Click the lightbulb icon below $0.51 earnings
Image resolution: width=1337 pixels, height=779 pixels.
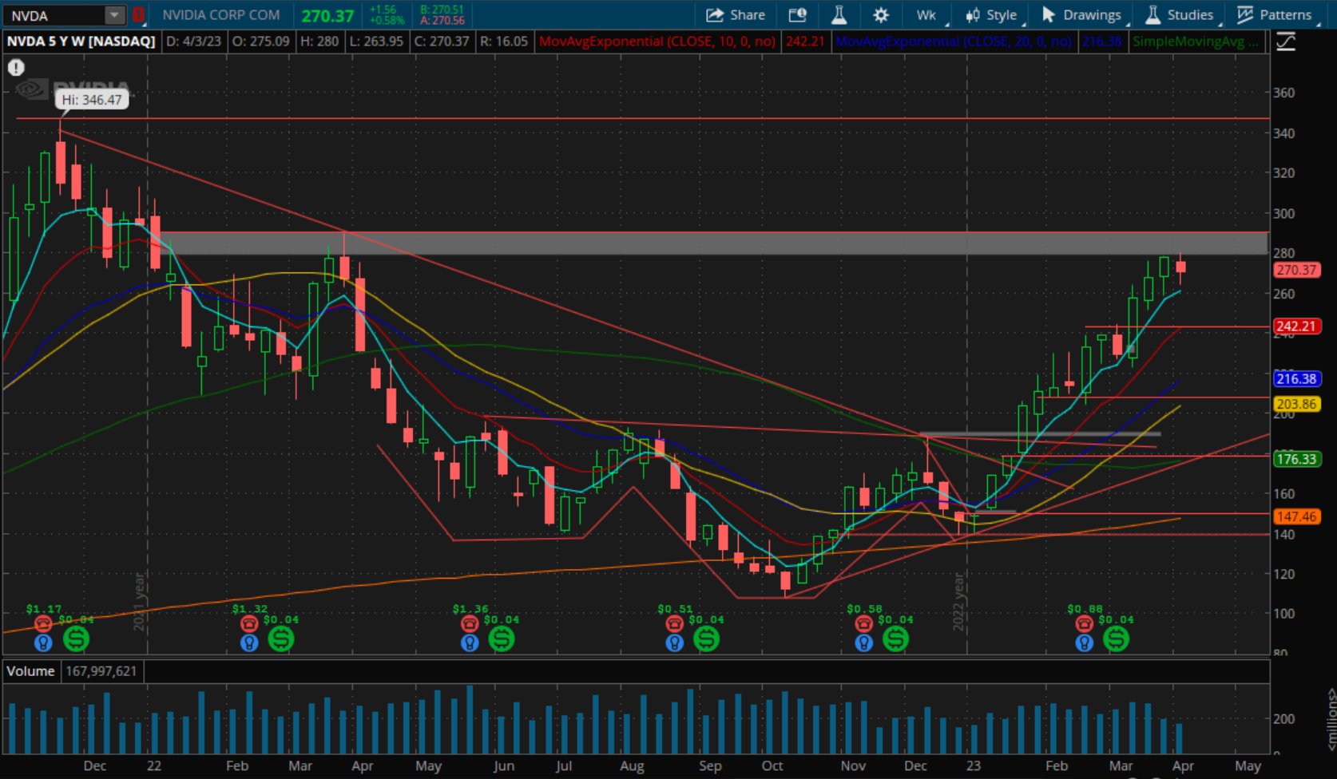[675, 642]
